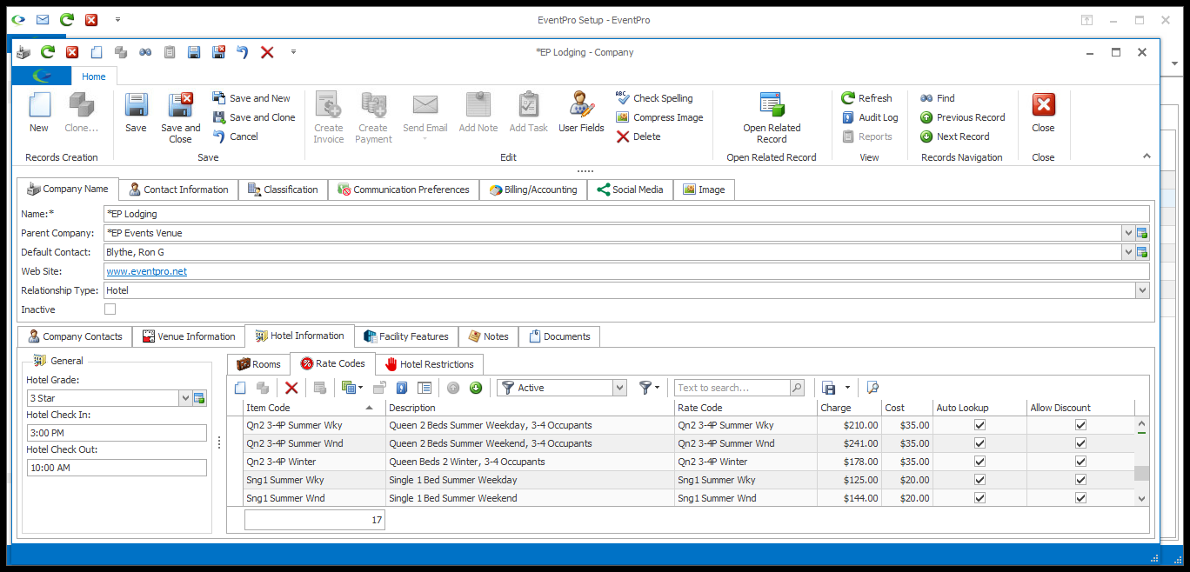
Task: Open the Rooms tab
Action: [x=258, y=364]
